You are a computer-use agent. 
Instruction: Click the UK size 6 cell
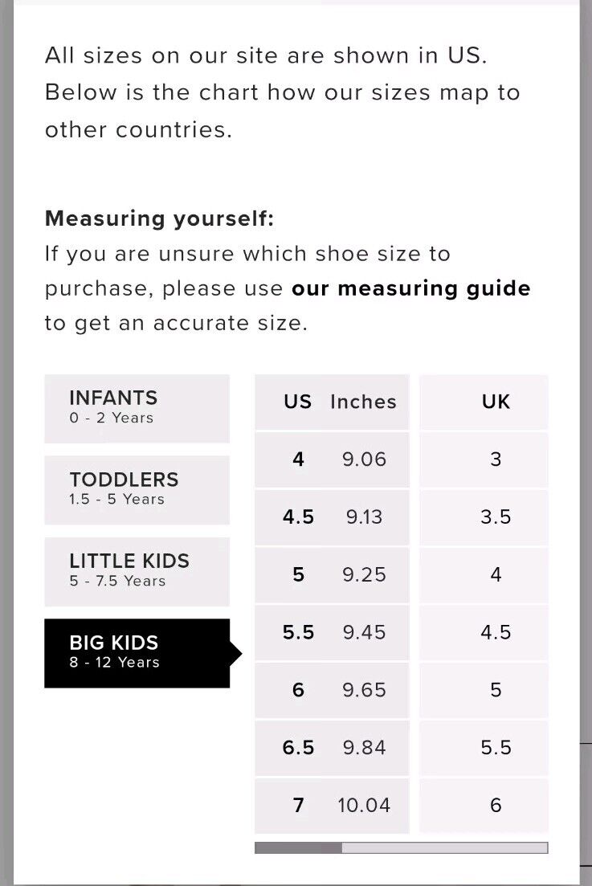click(484, 805)
